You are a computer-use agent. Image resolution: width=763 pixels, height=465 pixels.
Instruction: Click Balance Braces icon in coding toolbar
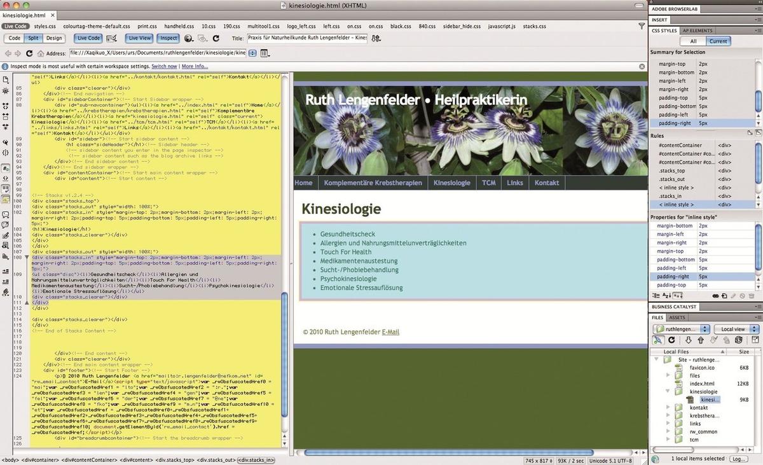pyautogui.click(x=6, y=153)
